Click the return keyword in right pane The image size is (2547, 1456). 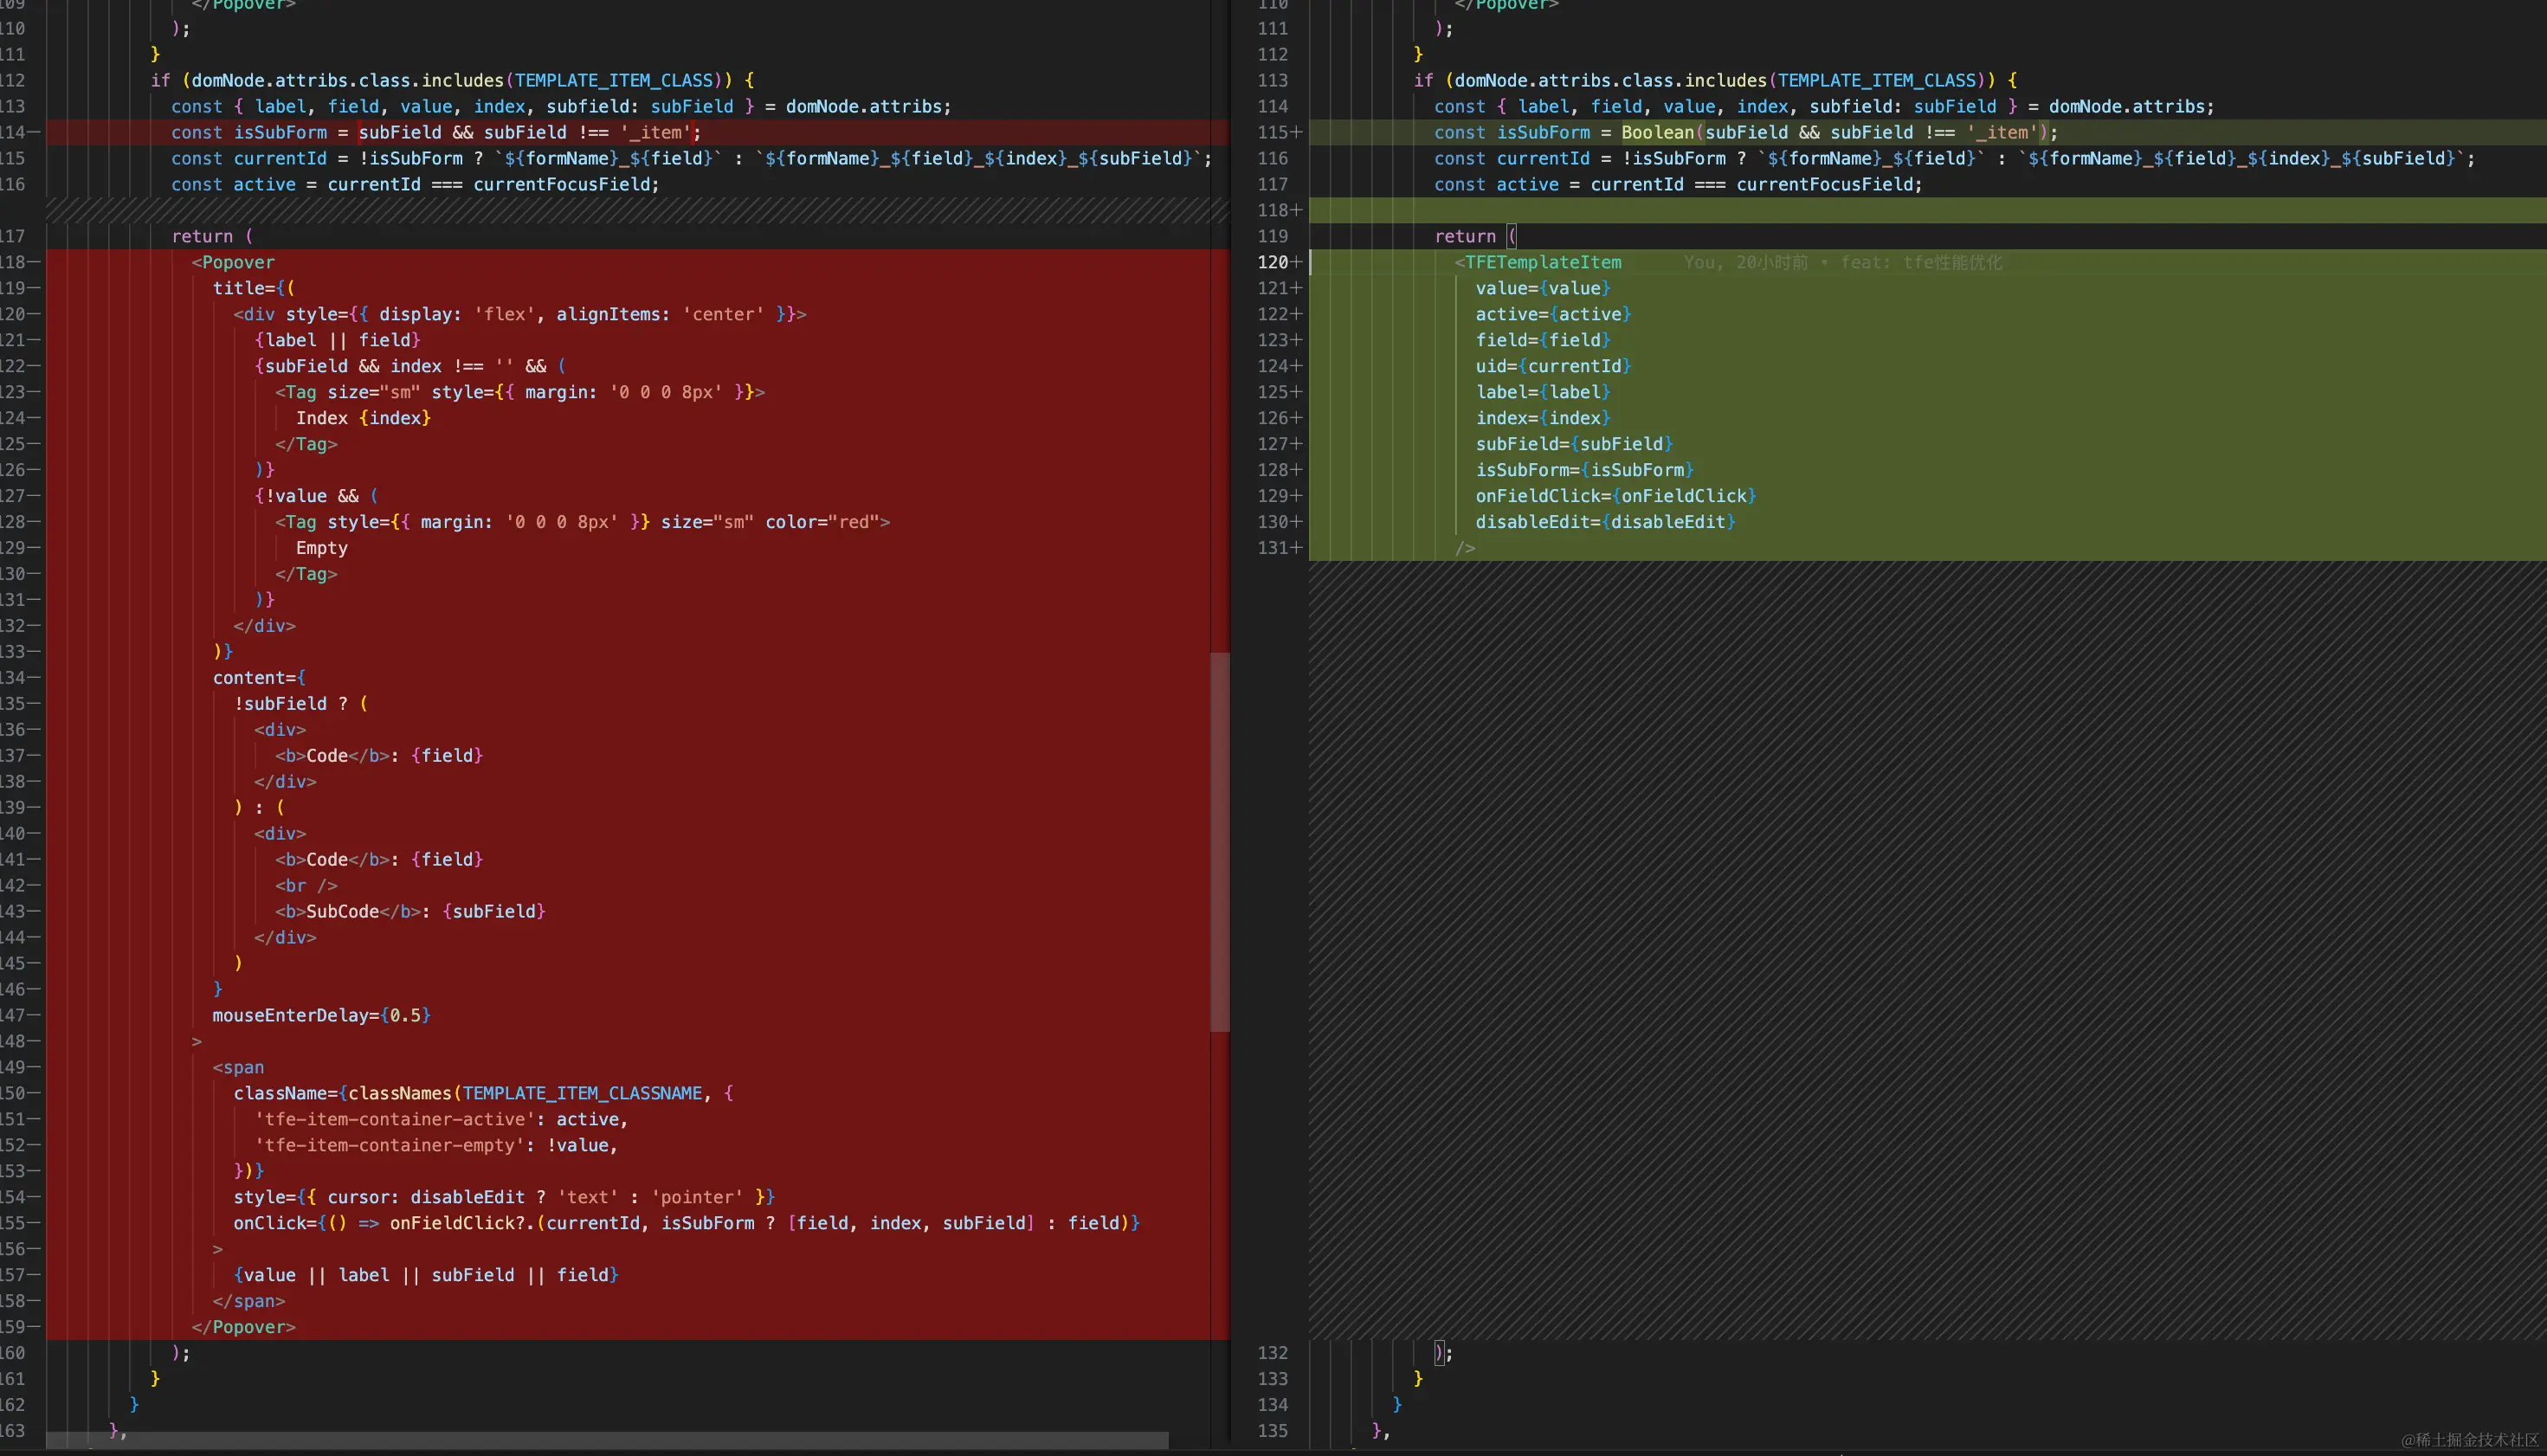1465,236
